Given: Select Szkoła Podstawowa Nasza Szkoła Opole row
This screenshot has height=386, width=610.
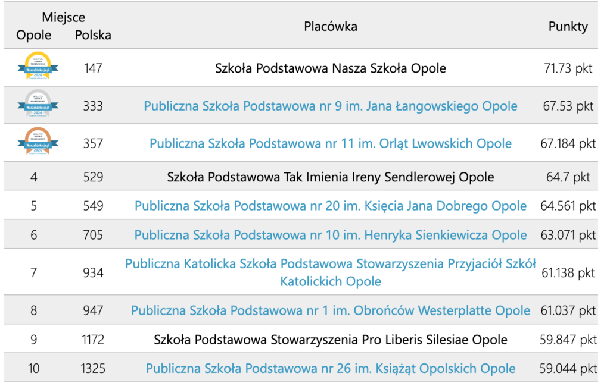Looking at the screenshot, I should [x=331, y=68].
